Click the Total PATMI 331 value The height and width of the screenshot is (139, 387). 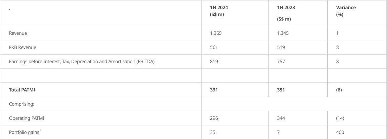pos(214,90)
